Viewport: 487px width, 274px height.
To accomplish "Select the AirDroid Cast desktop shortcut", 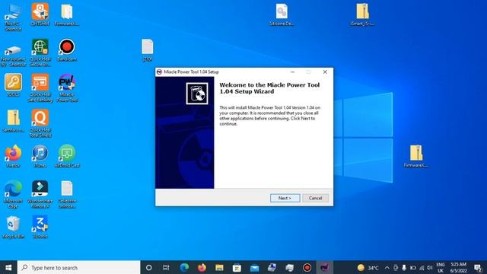I will pos(67,156).
